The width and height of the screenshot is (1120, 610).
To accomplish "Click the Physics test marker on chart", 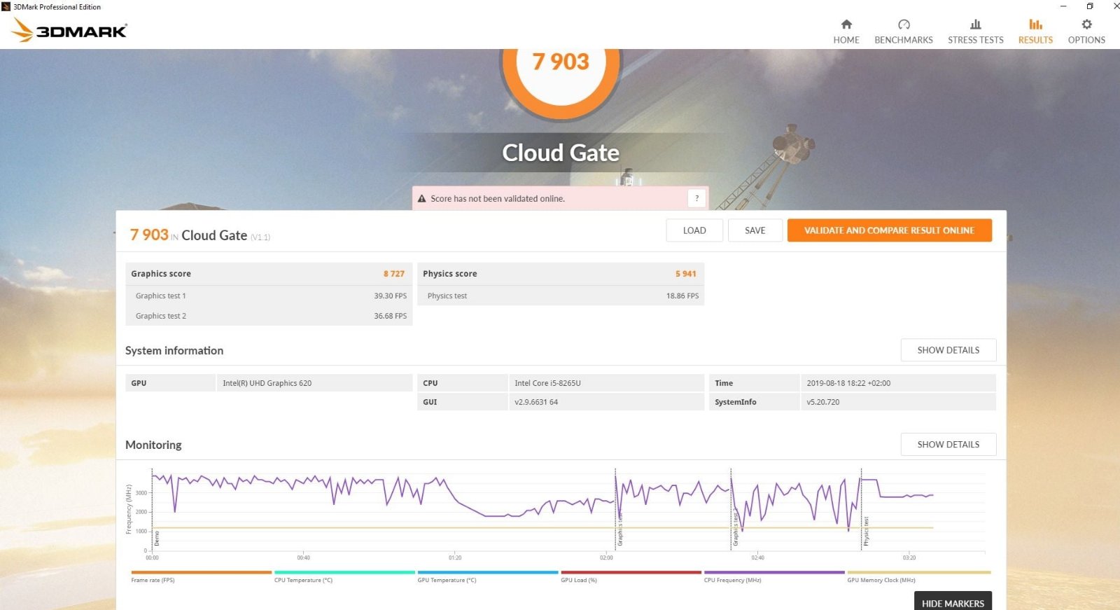I will (866, 531).
